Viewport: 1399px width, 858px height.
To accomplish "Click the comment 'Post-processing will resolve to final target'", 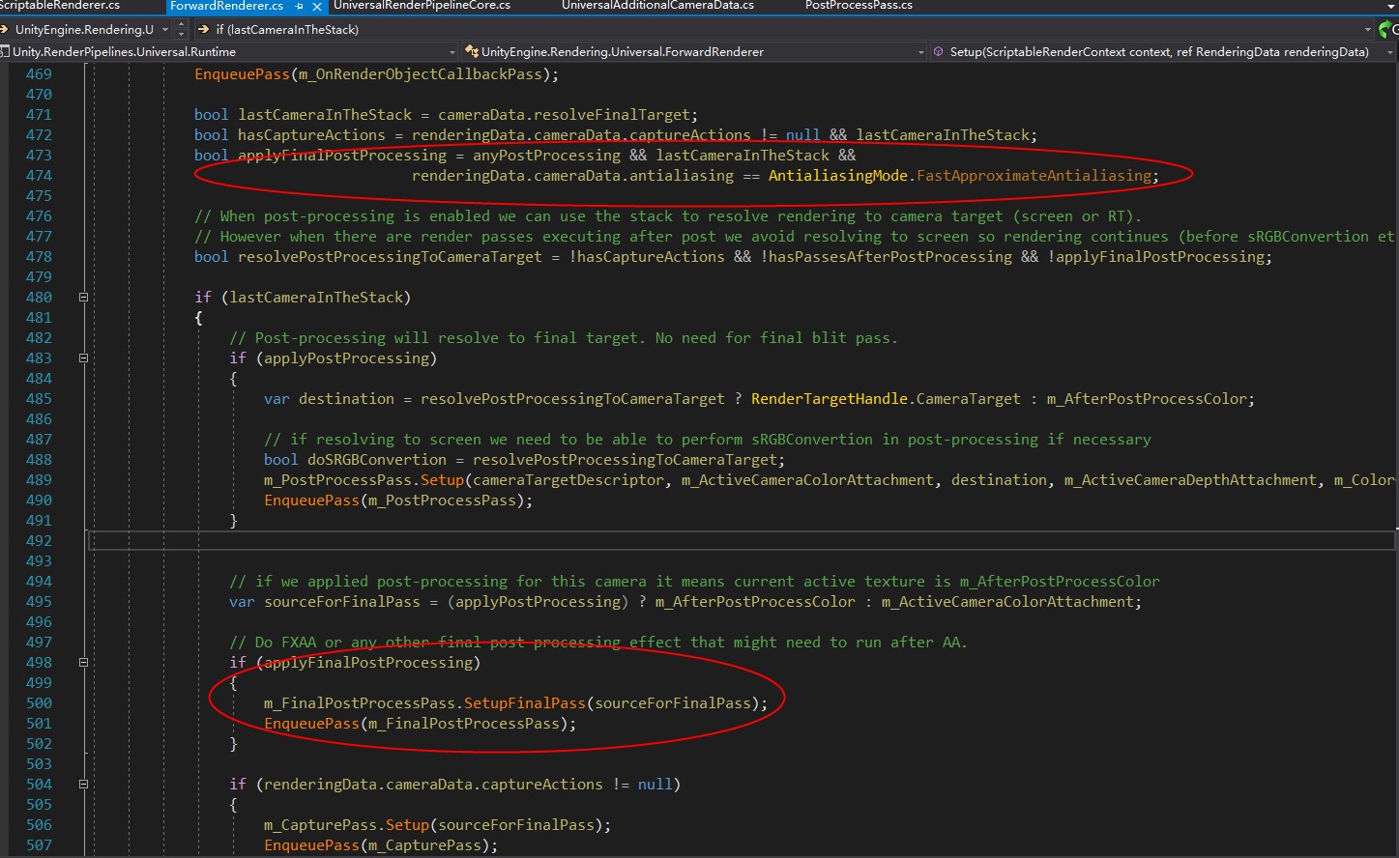I will pyautogui.click(x=564, y=338).
